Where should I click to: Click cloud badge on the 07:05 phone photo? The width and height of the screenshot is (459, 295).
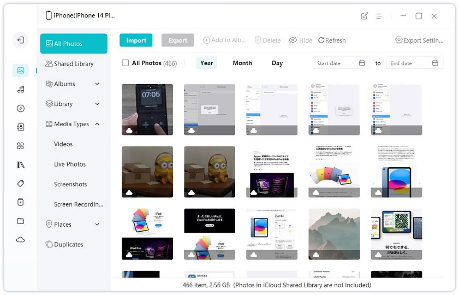click(x=129, y=131)
